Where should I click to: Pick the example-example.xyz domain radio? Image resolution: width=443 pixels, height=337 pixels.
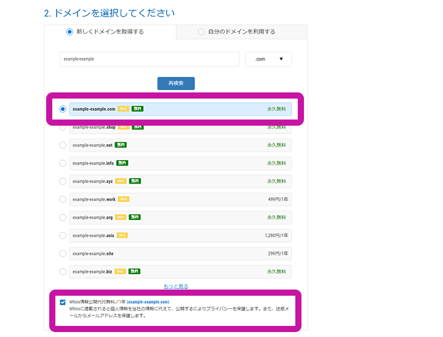(63, 181)
